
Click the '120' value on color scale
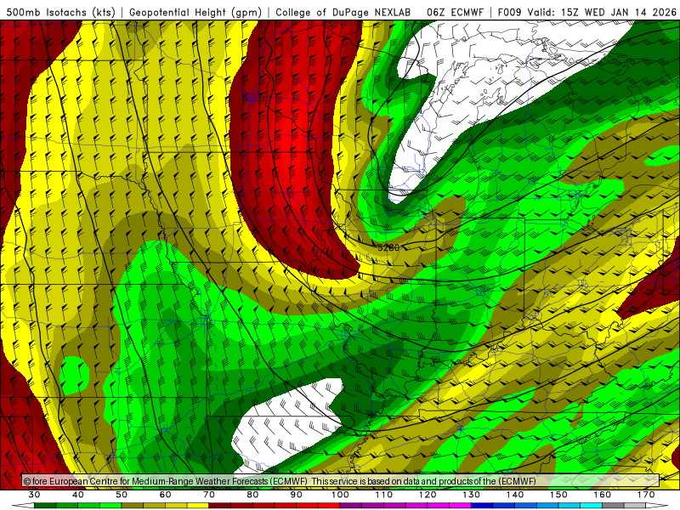tap(428, 495)
